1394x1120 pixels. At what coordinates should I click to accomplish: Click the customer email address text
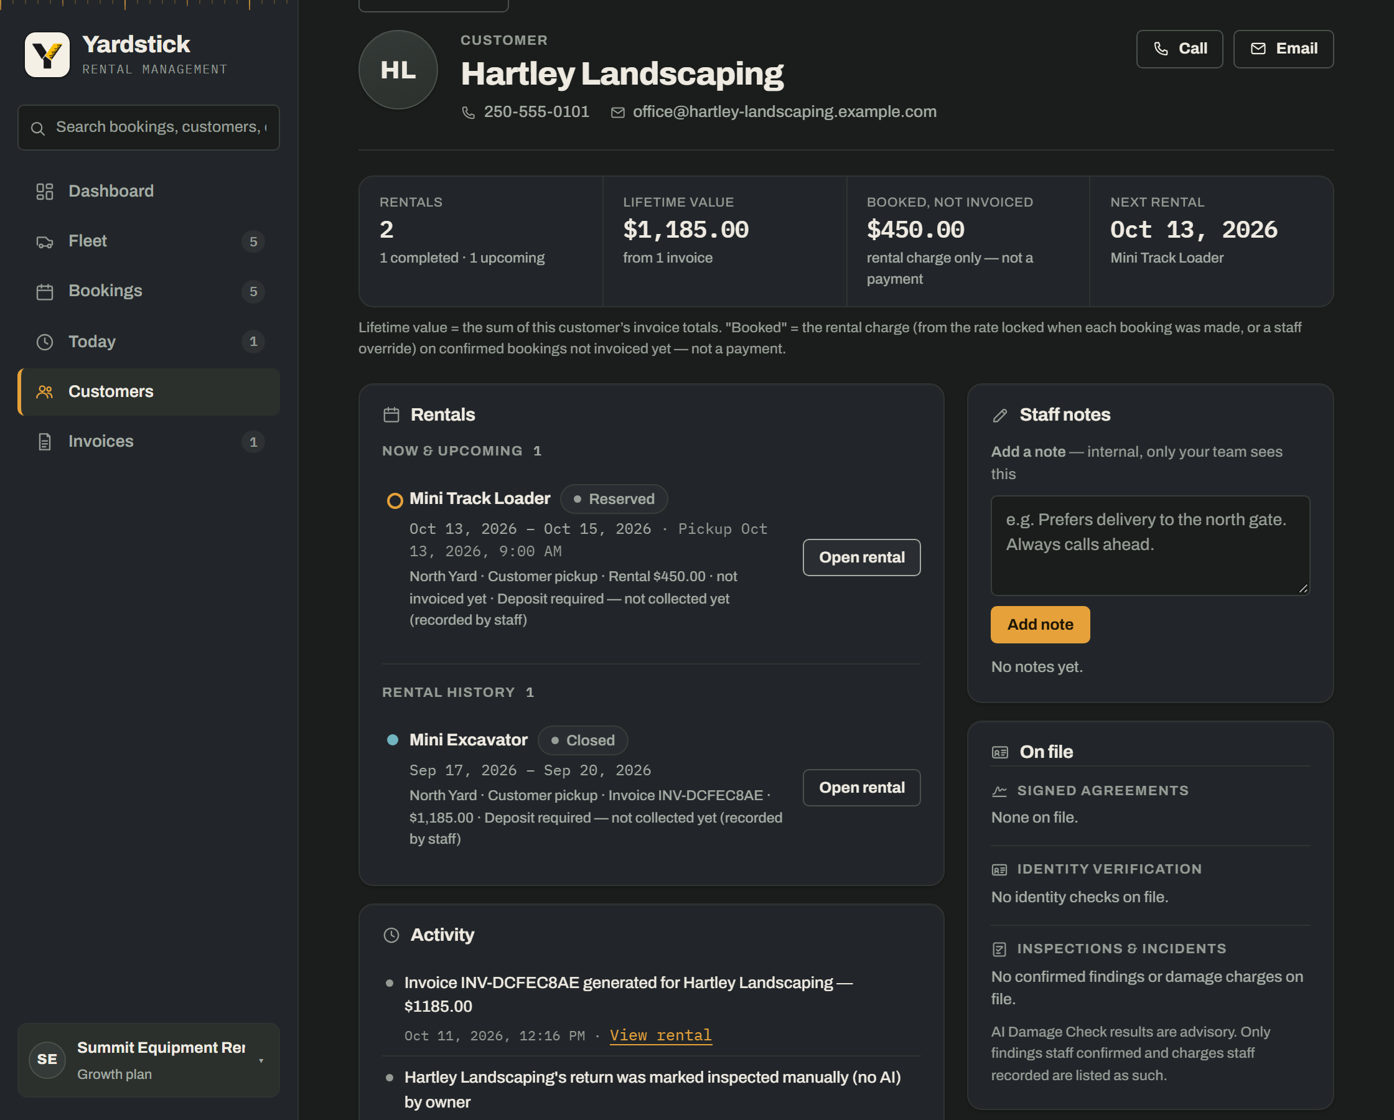click(784, 112)
